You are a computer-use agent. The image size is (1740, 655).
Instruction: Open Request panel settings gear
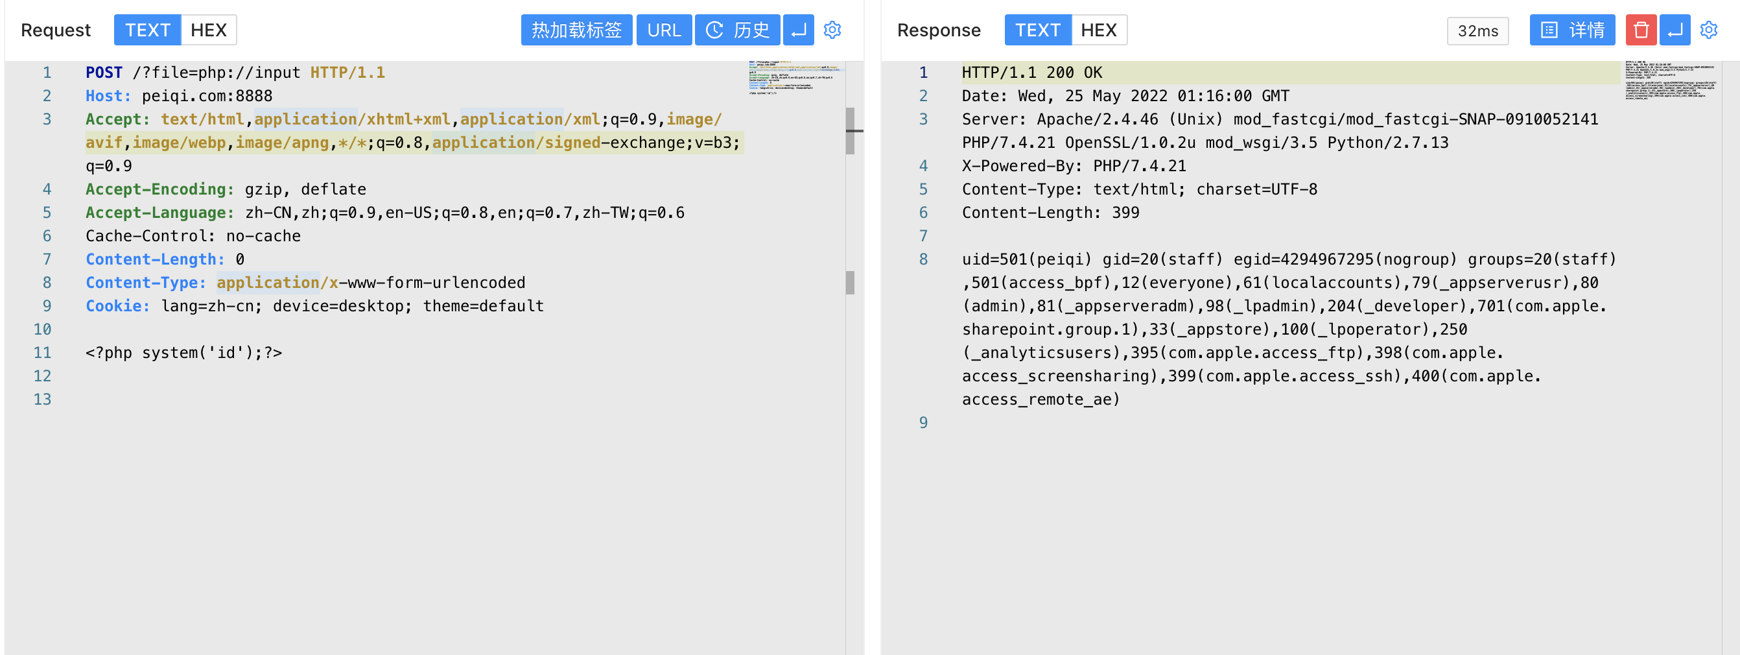pos(832,30)
